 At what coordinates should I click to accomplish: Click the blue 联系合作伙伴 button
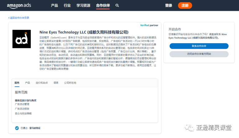tap(199, 46)
